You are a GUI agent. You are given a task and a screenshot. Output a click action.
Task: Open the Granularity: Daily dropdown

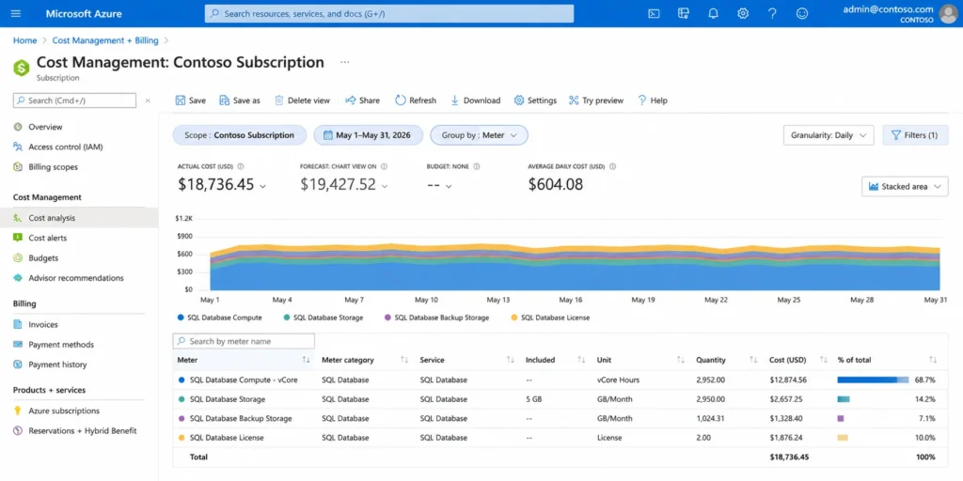(x=829, y=135)
